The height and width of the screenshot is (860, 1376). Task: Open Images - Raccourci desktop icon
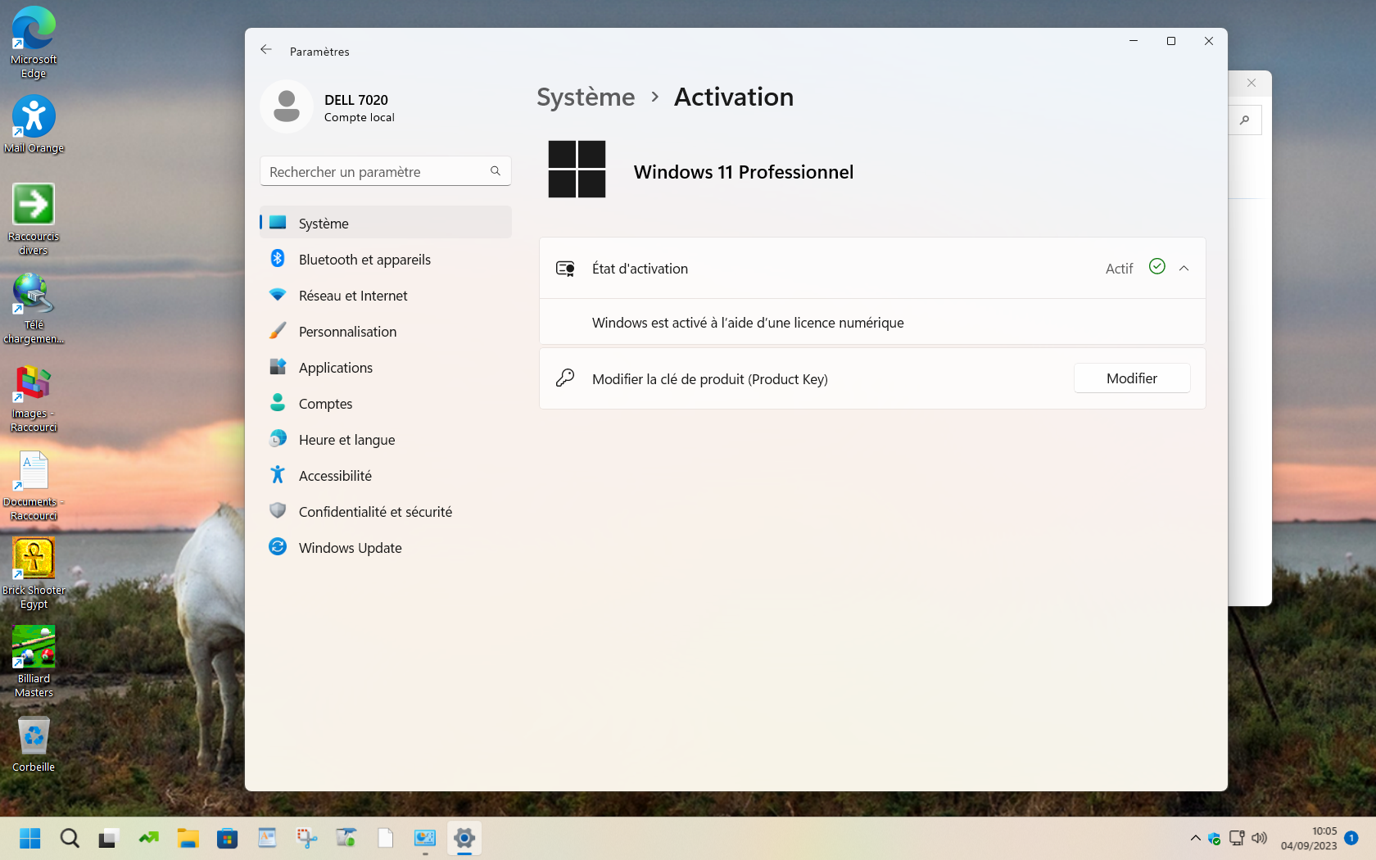[x=34, y=396]
